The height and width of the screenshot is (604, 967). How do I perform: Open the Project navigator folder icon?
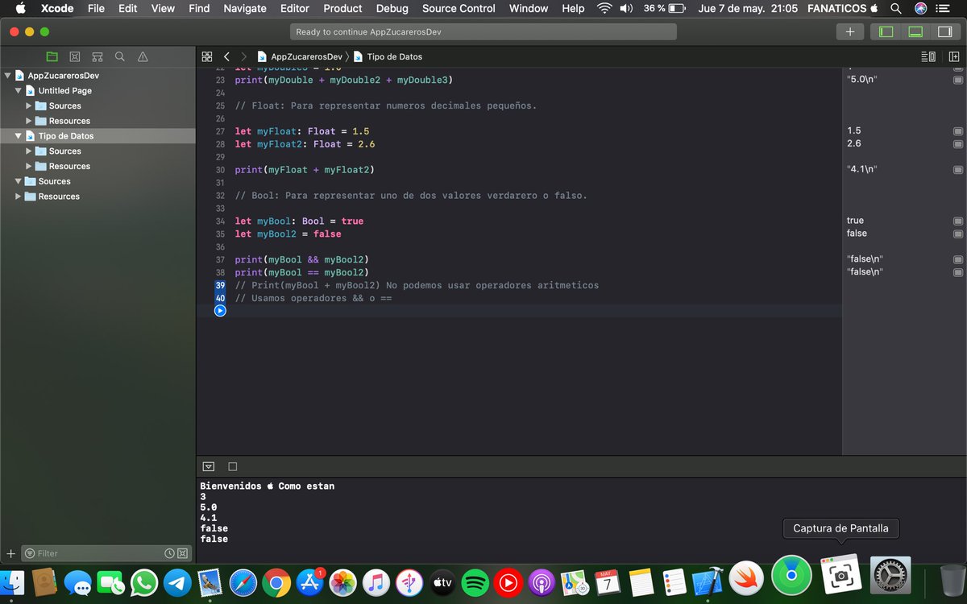(52, 56)
